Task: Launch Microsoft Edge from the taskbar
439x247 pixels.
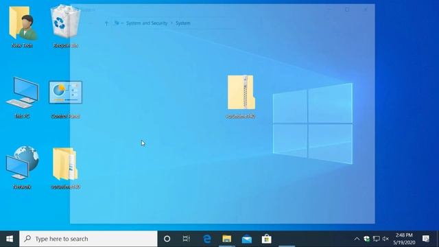Action: point(207,239)
